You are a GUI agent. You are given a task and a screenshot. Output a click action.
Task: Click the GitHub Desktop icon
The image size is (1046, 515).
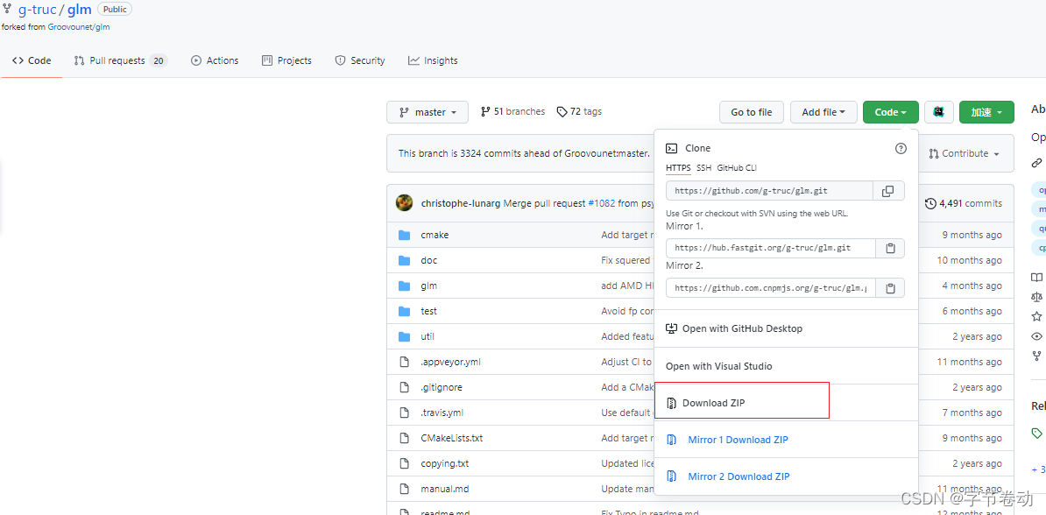(x=672, y=328)
